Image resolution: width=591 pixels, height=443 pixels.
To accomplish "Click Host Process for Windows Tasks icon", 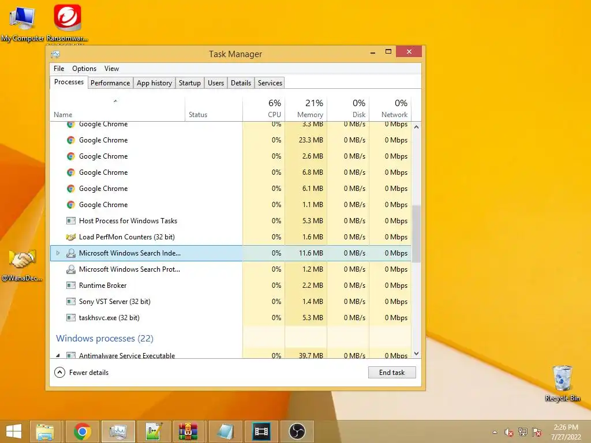I will tap(70, 221).
